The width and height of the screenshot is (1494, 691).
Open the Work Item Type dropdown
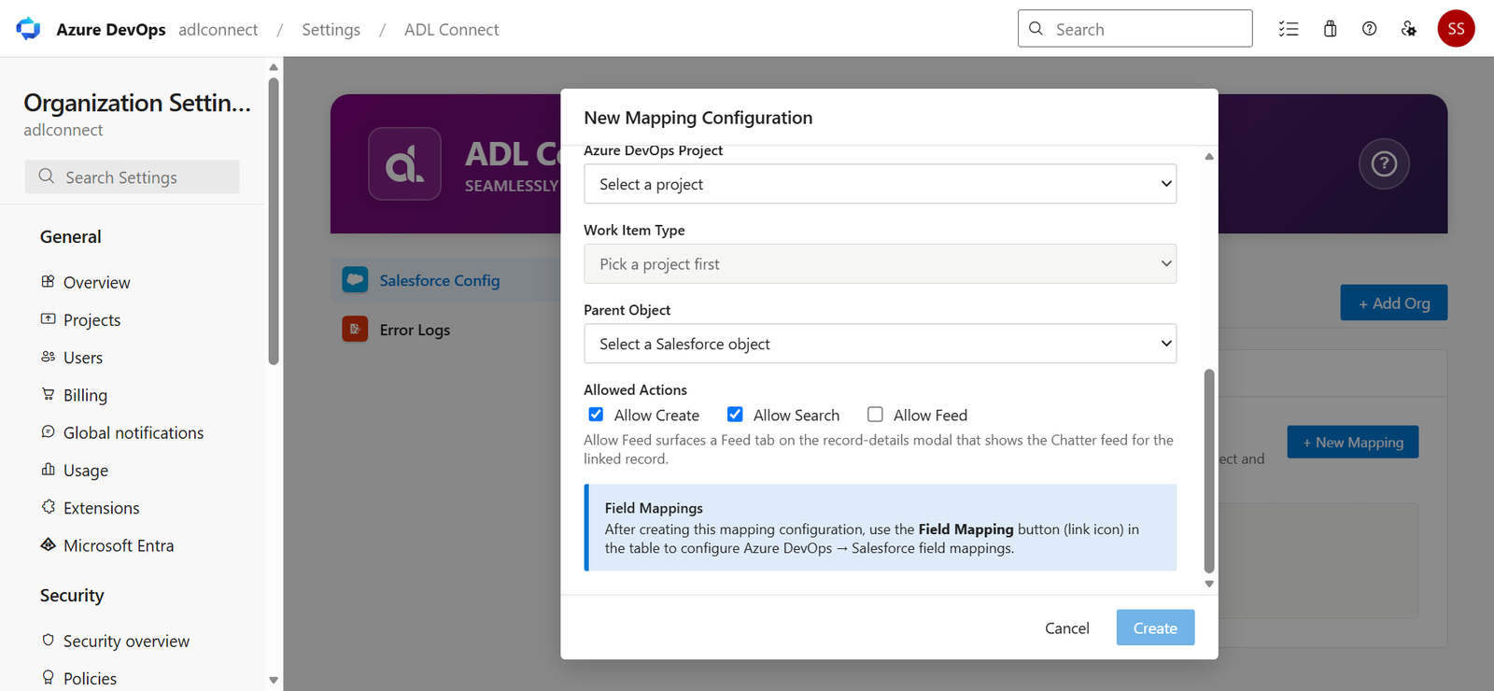click(x=880, y=263)
